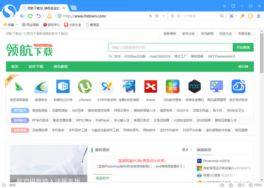Click the 金蝶KIS标准版 icon

tap(129, 86)
